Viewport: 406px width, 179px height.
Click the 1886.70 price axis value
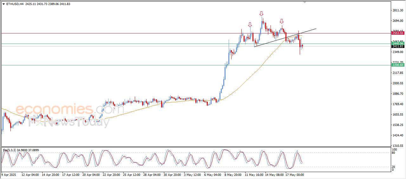click(398, 94)
